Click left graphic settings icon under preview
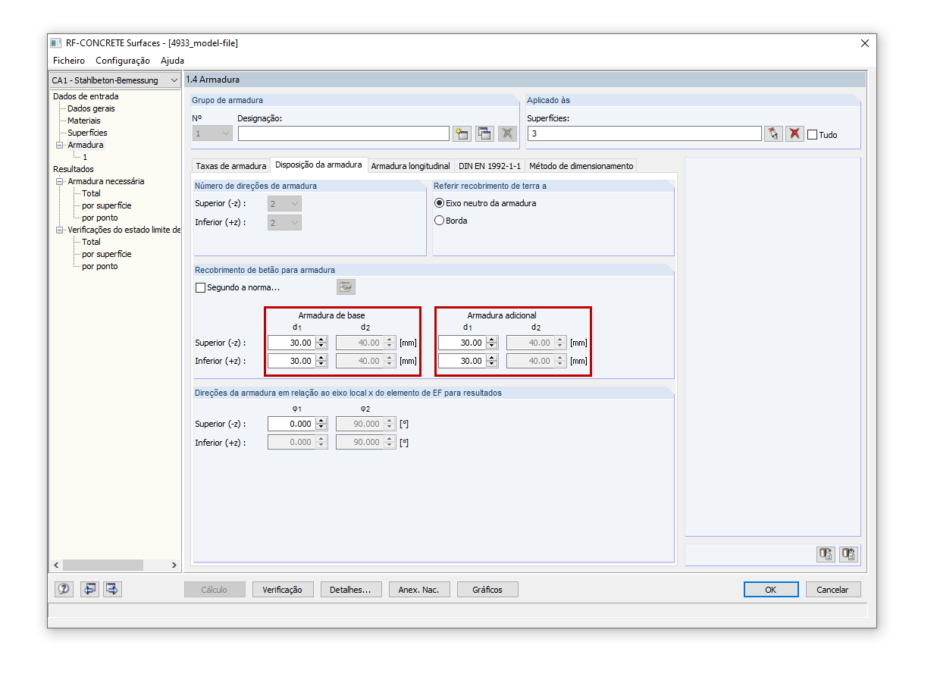Viewport: 937px width, 683px height. pos(826,554)
